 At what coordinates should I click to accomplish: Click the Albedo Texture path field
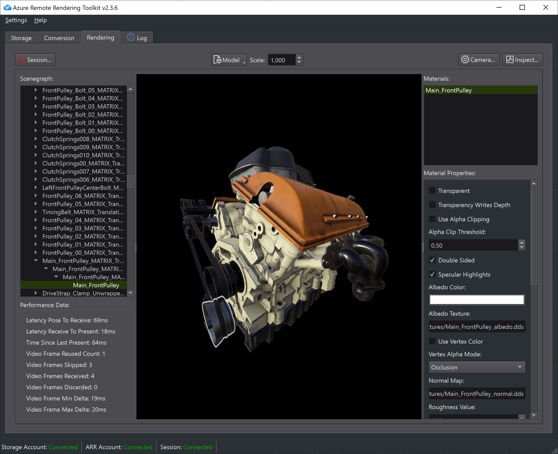tap(477, 327)
